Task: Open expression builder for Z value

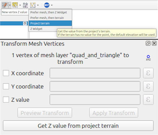Action: 148,100
